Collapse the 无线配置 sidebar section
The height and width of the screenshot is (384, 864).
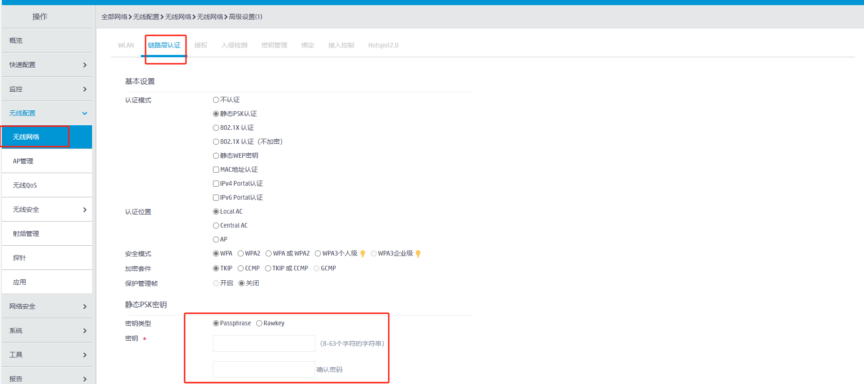tap(85, 113)
